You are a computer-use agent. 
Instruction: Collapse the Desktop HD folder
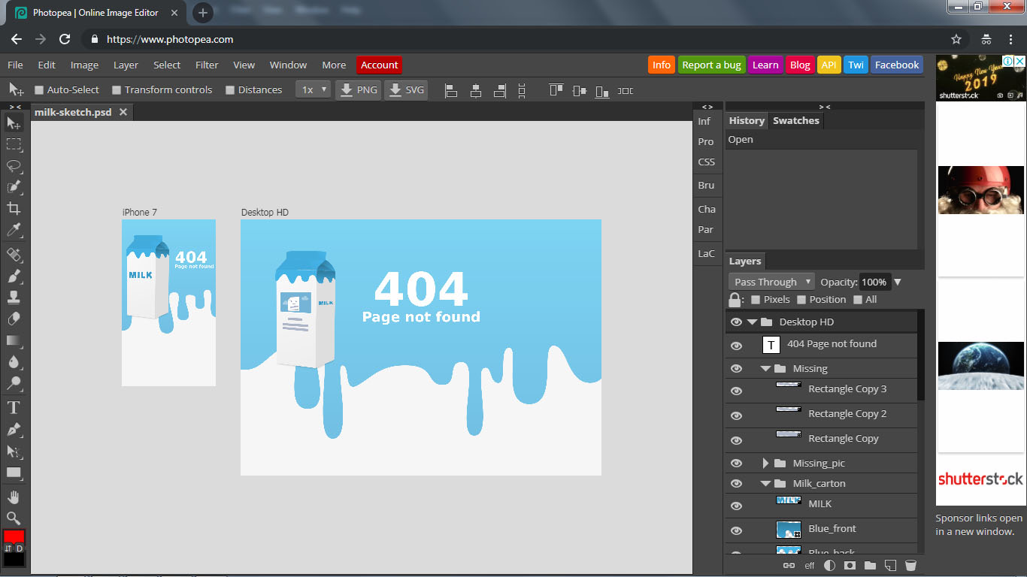click(x=752, y=322)
